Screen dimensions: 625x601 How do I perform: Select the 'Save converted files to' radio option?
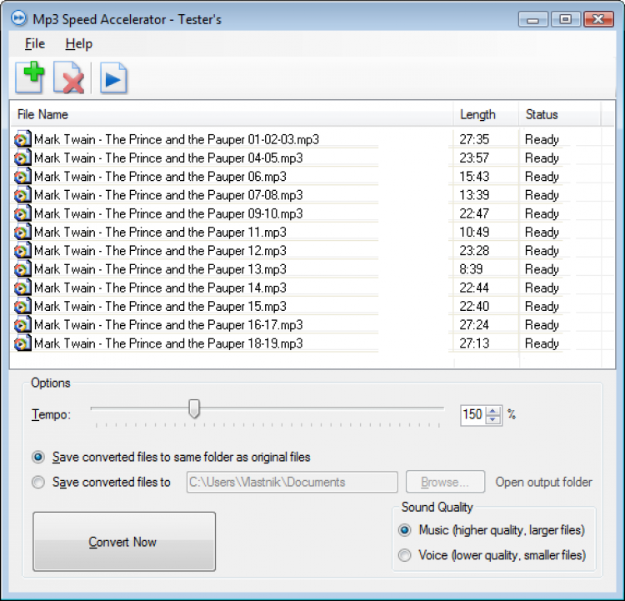(38, 482)
